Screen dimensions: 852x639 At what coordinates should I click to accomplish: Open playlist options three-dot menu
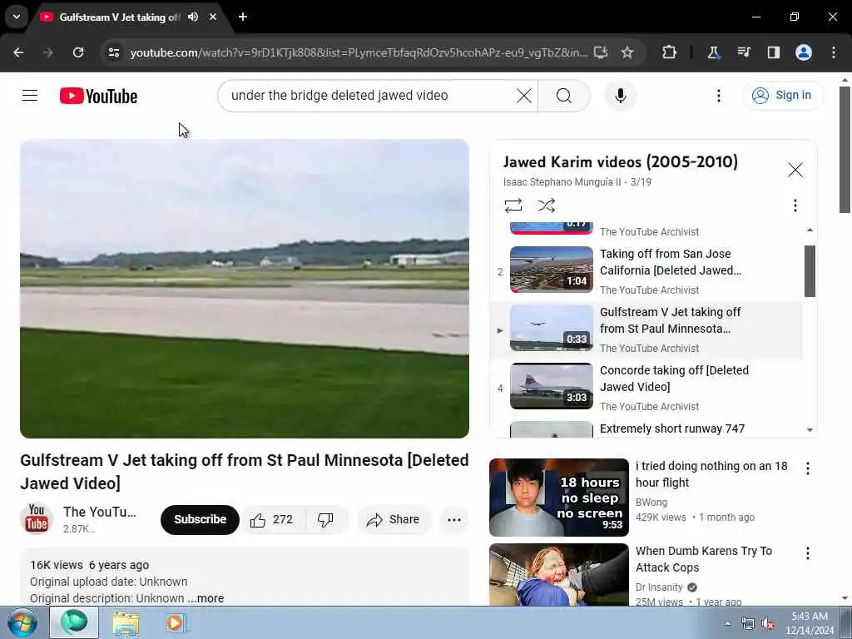coord(795,206)
